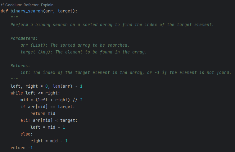The width and height of the screenshot is (235, 152).
Task: Click the "return mid" statement
Action: 43,113
